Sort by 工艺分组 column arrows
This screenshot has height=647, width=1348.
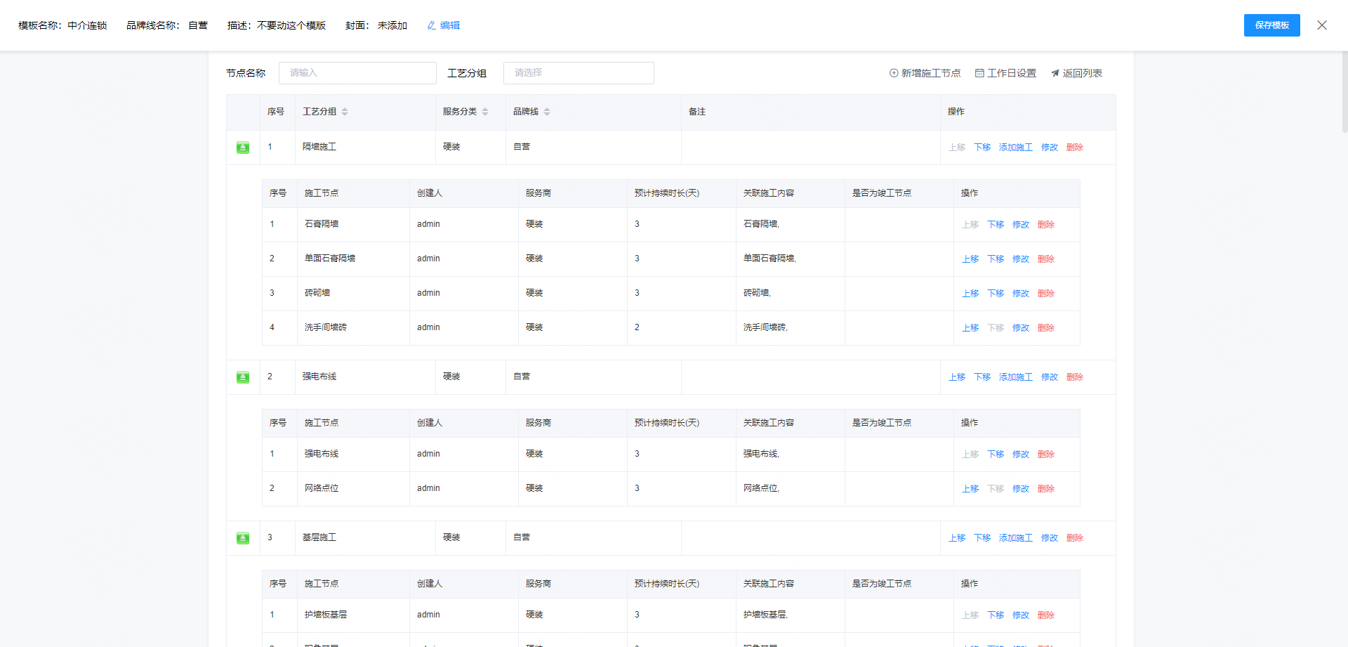pos(345,112)
